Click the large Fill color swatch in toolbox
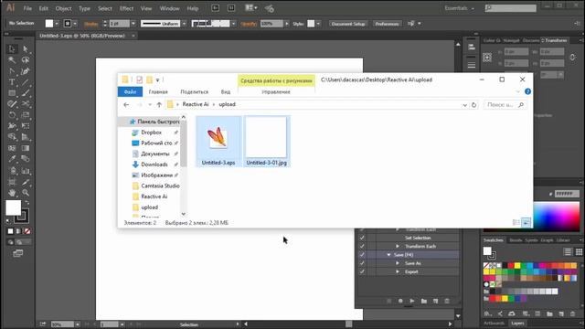The image size is (585, 329). click(x=13, y=207)
